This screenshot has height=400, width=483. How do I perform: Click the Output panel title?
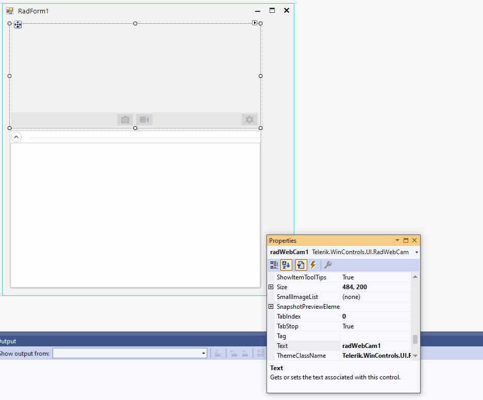click(8, 341)
